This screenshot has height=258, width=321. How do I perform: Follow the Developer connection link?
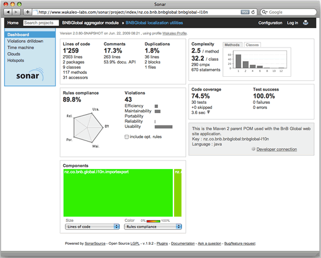(277, 149)
